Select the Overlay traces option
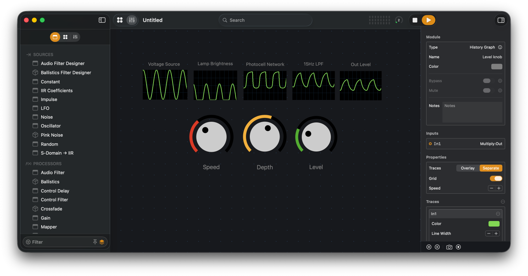This screenshot has height=276, width=528. tap(467, 168)
